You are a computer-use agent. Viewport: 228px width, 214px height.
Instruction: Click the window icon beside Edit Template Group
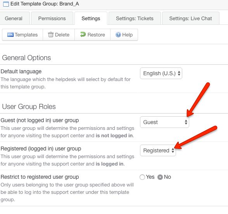(6, 4)
